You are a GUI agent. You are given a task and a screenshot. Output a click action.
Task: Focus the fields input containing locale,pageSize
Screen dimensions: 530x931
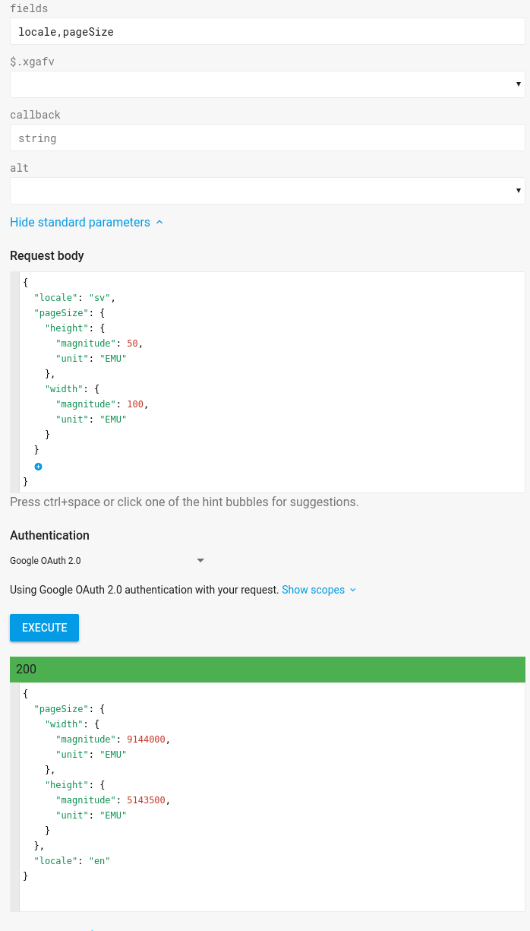[267, 32]
